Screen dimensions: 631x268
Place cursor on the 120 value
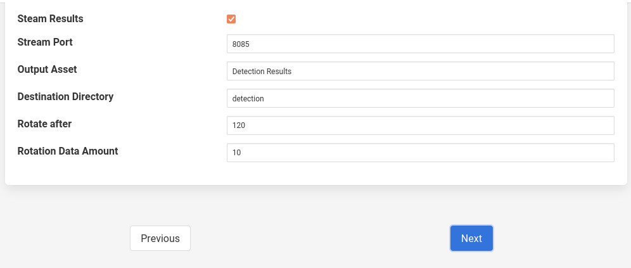coord(239,126)
